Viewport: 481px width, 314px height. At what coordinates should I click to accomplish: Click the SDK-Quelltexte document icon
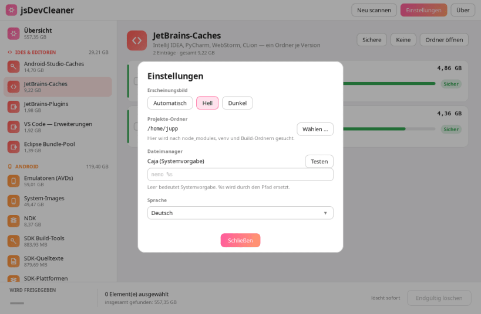click(14, 261)
